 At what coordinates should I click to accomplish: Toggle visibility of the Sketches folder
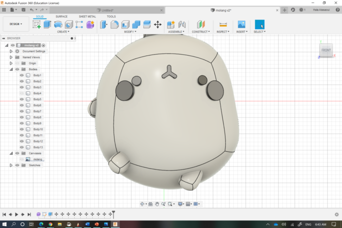(x=17, y=165)
